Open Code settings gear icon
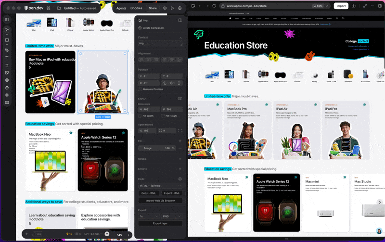This screenshot has height=242, width=385. [x=180, y=179]
